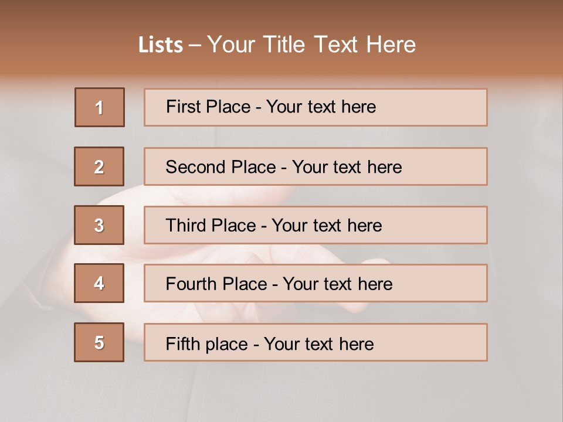Click "Your text here" in the Fifth place row
The height and width of the screenshot is (422, 563).
[x=318, y=343]
